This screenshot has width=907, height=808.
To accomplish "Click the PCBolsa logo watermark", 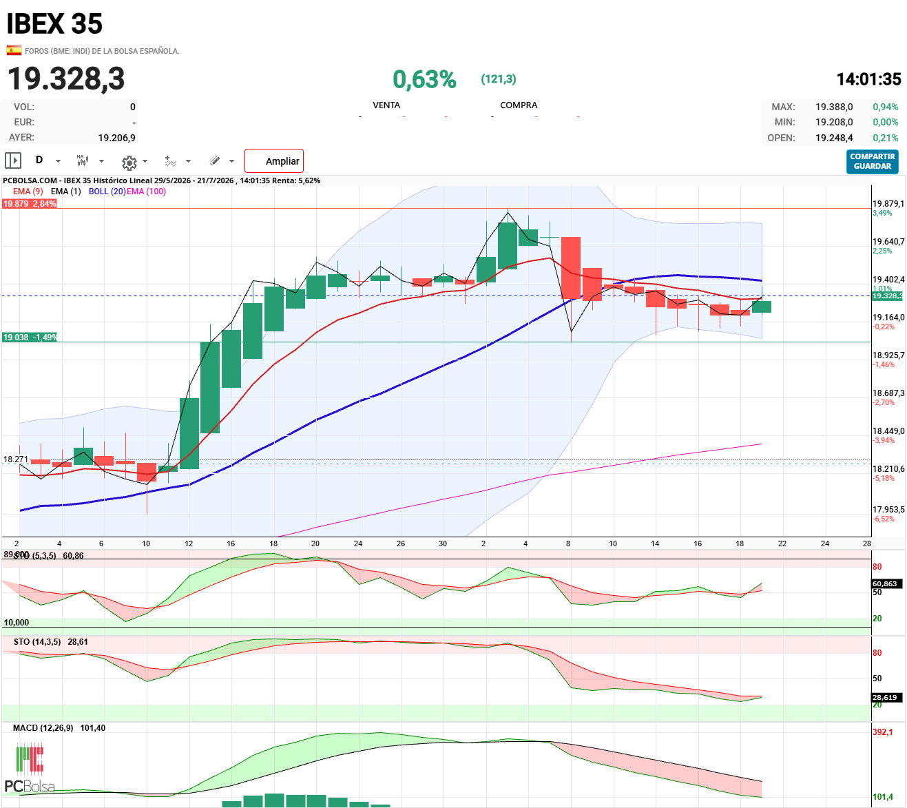I will (x=30, y=768).
